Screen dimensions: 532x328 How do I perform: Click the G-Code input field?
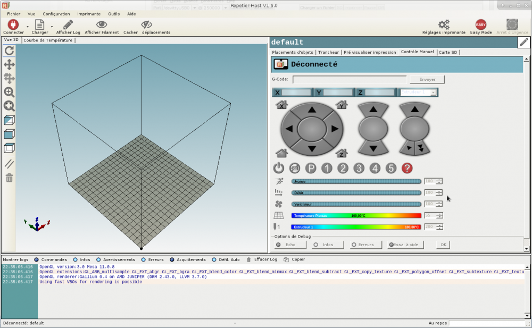(350, 80)
